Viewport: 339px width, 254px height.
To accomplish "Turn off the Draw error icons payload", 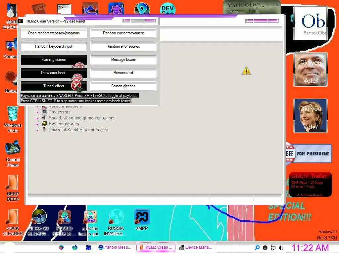I will (54, 73).
